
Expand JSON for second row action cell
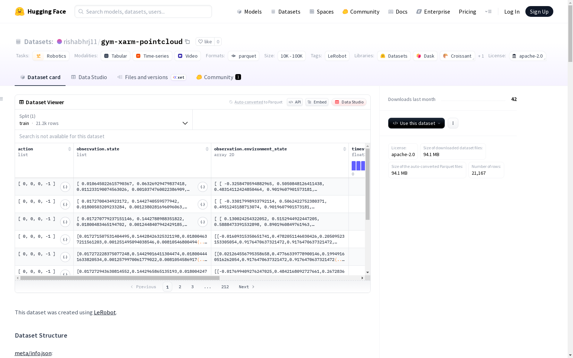click(65, 204)
